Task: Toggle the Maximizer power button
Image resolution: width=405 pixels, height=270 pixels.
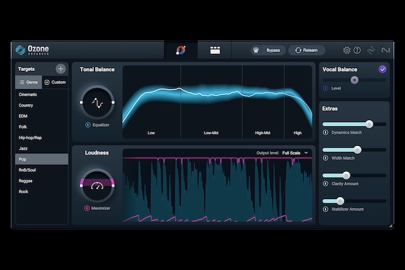Action: point(87,208)
